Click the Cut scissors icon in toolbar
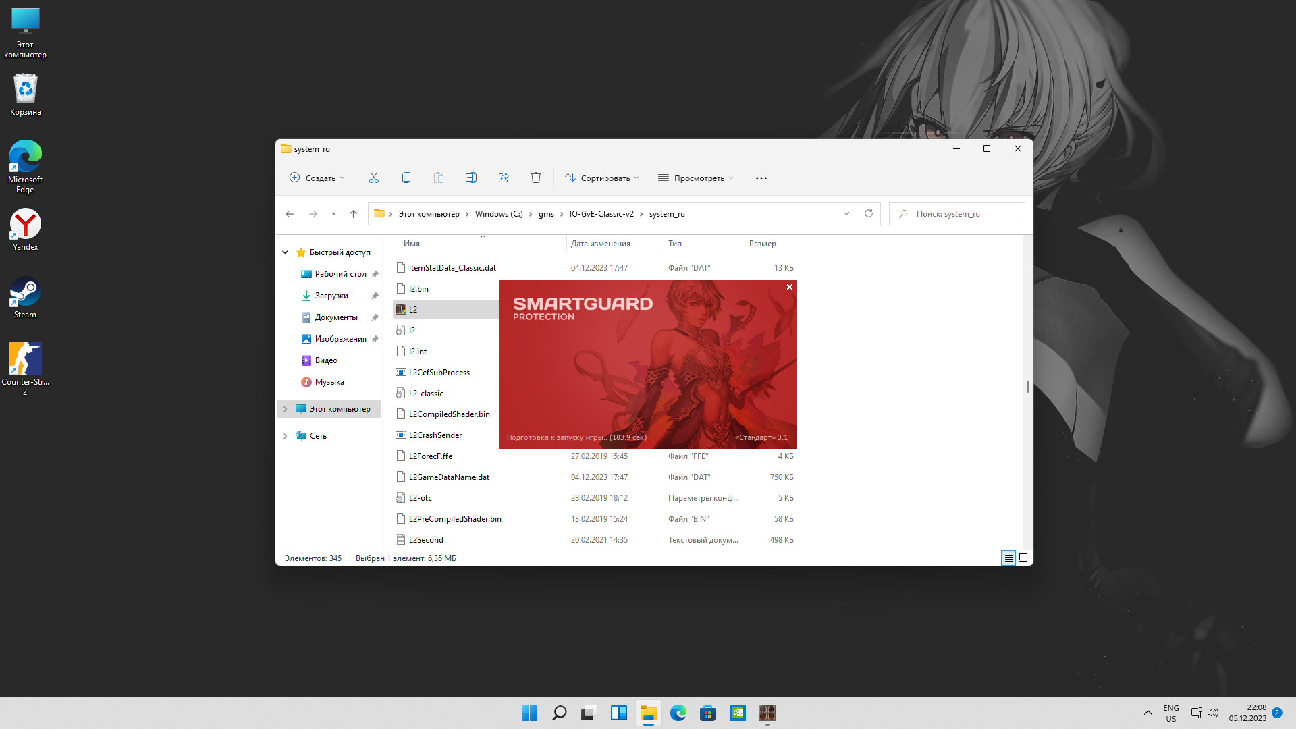This screenshot has height=729, width=1296. click(374, 178)
